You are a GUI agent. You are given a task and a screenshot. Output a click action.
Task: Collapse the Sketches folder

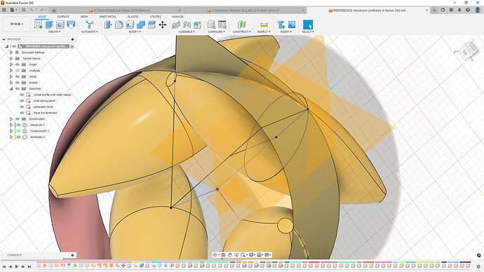click(x=11, y=88)
